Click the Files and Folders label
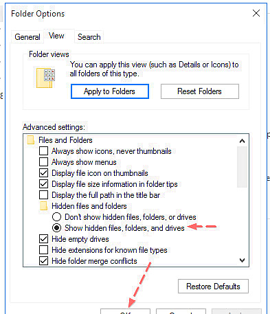This screenshot has width=270, height=314. [65, 140]
